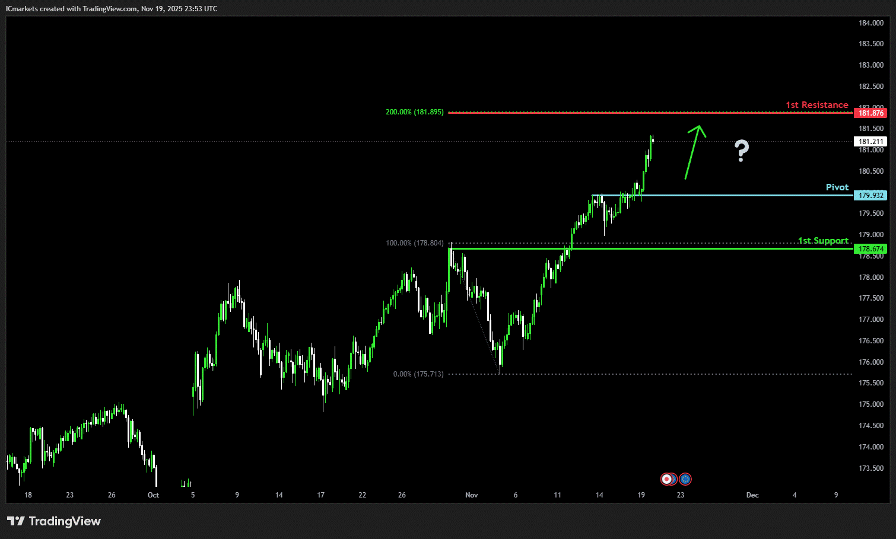Image resolution: width=896 pixels, height=539 pixels.
Task: Click the standalone EU flag event icon
Action: [x=685, y=479]
